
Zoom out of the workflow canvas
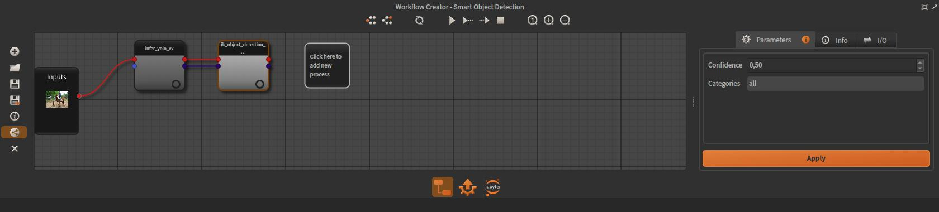[565, 20]
